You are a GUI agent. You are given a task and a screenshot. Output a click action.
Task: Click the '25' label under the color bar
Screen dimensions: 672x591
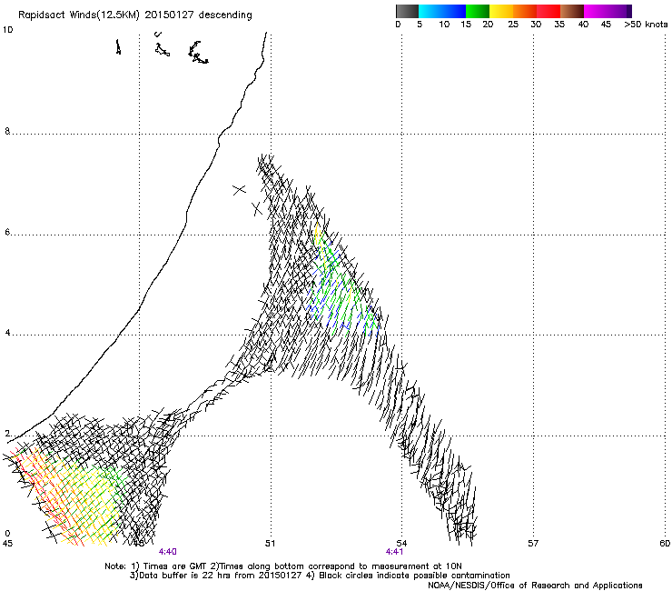point(513,25)
